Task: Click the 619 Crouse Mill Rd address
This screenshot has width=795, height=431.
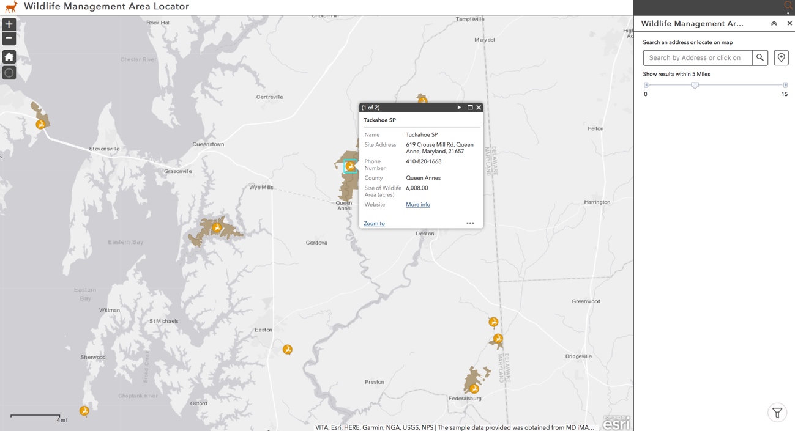Action: click(439, 148)
